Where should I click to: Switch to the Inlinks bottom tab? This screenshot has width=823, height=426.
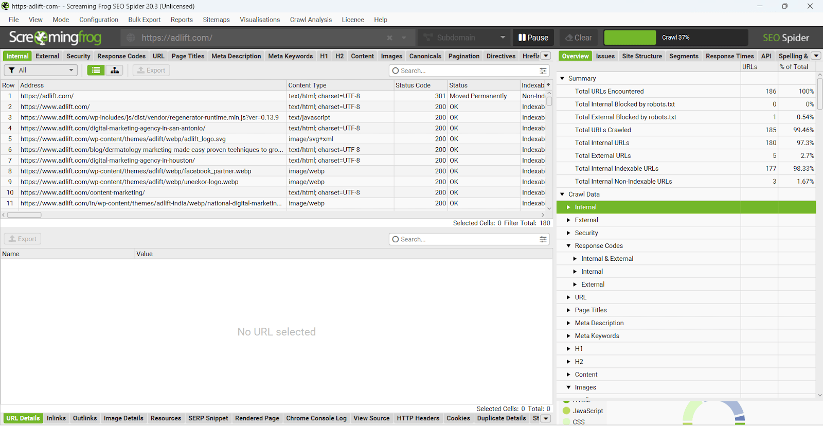[x=56, y=418]
